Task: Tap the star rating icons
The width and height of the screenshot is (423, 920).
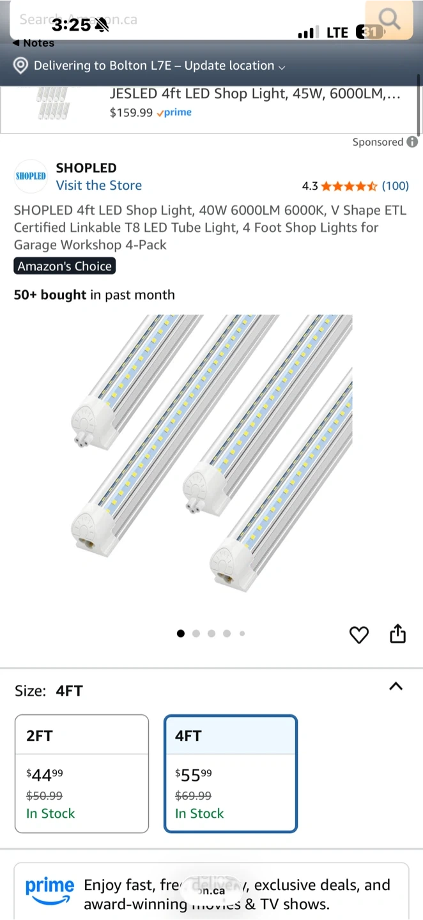Action: pos(349,186)
